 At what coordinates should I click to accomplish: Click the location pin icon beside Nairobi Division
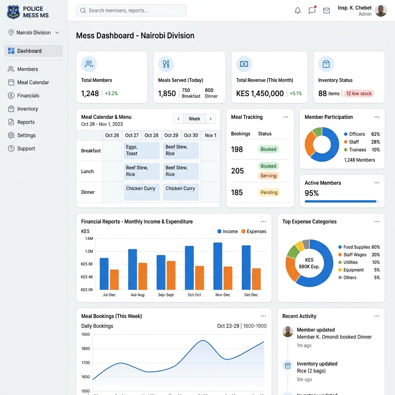tap(11, 32)
